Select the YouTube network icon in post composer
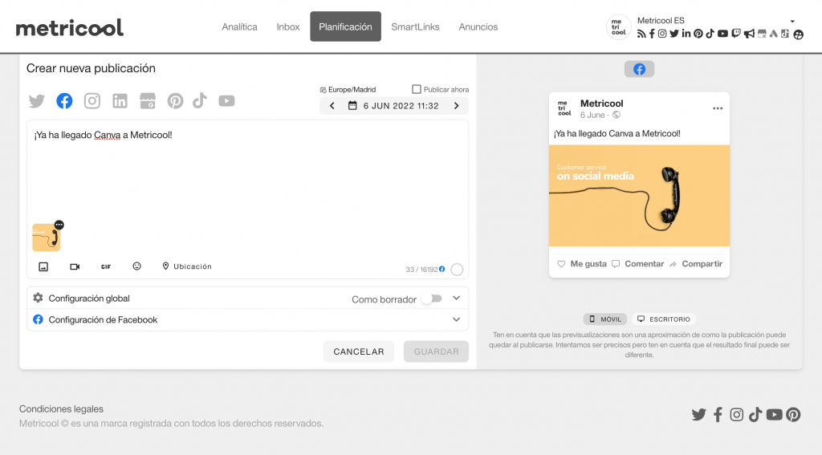Image resolution: width=822 pixels, height=455 pixels. tap(226, 100)
